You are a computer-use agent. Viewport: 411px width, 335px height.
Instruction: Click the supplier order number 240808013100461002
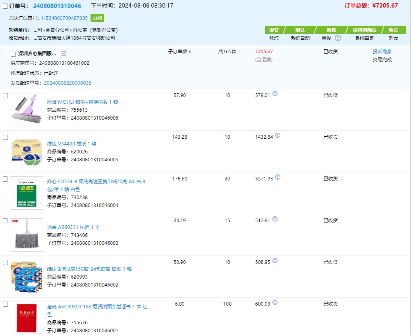click(64, 63)
